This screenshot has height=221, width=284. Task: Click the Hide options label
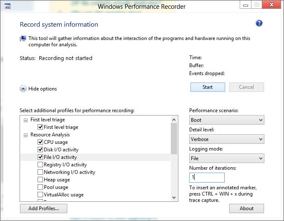point(43,89)
